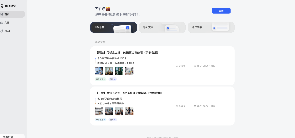Viewport: 295px width, 138px height.
Task: Click the 章节速览 2 tag
Action: 101,79
